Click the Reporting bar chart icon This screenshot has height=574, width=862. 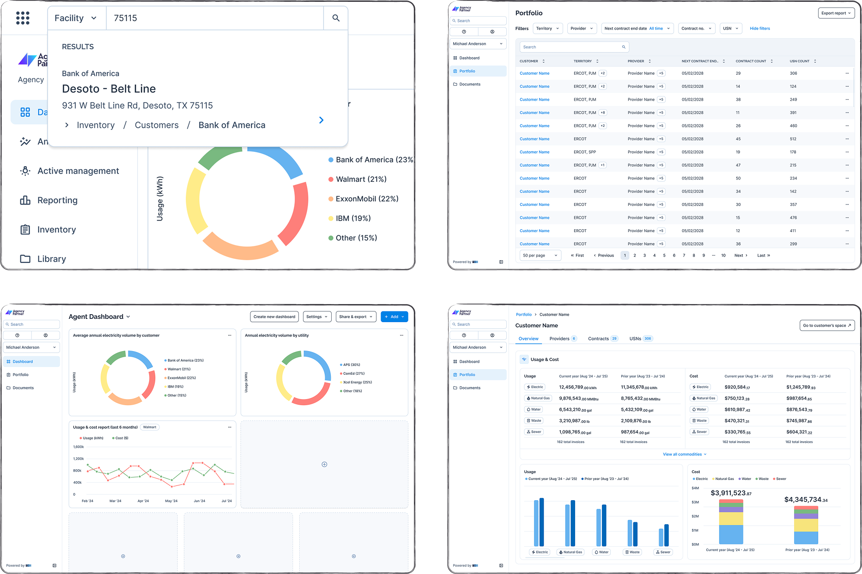pos(25,200)
